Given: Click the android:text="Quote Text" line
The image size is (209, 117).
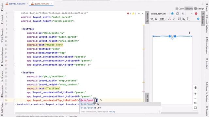Looking at the screenshot, I should pyautogui.click(x=45, y=45).
